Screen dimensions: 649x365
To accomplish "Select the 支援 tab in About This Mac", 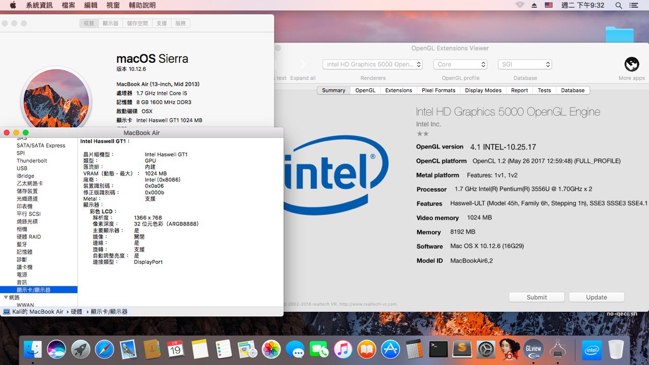I will click(x=162, y=23).
